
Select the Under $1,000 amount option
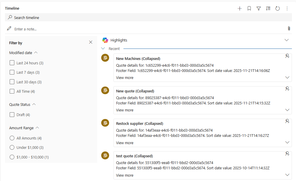click(x=12, y=147)
